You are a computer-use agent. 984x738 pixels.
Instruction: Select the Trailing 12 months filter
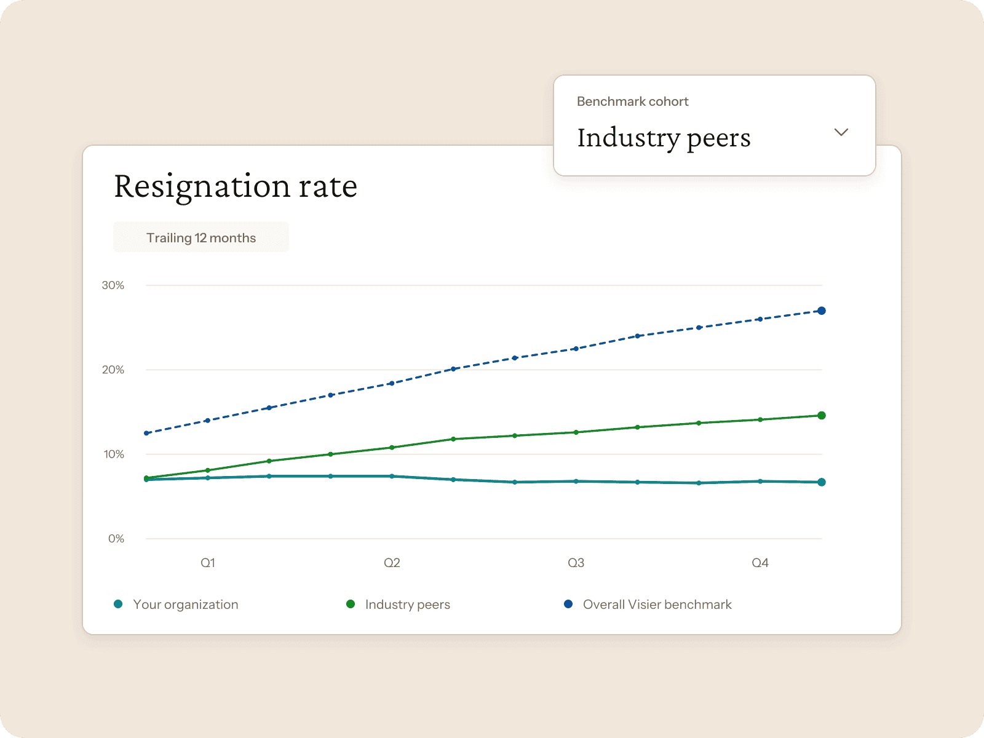pos(201,237)
